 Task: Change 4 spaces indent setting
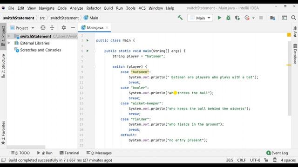tap(288, 160)
